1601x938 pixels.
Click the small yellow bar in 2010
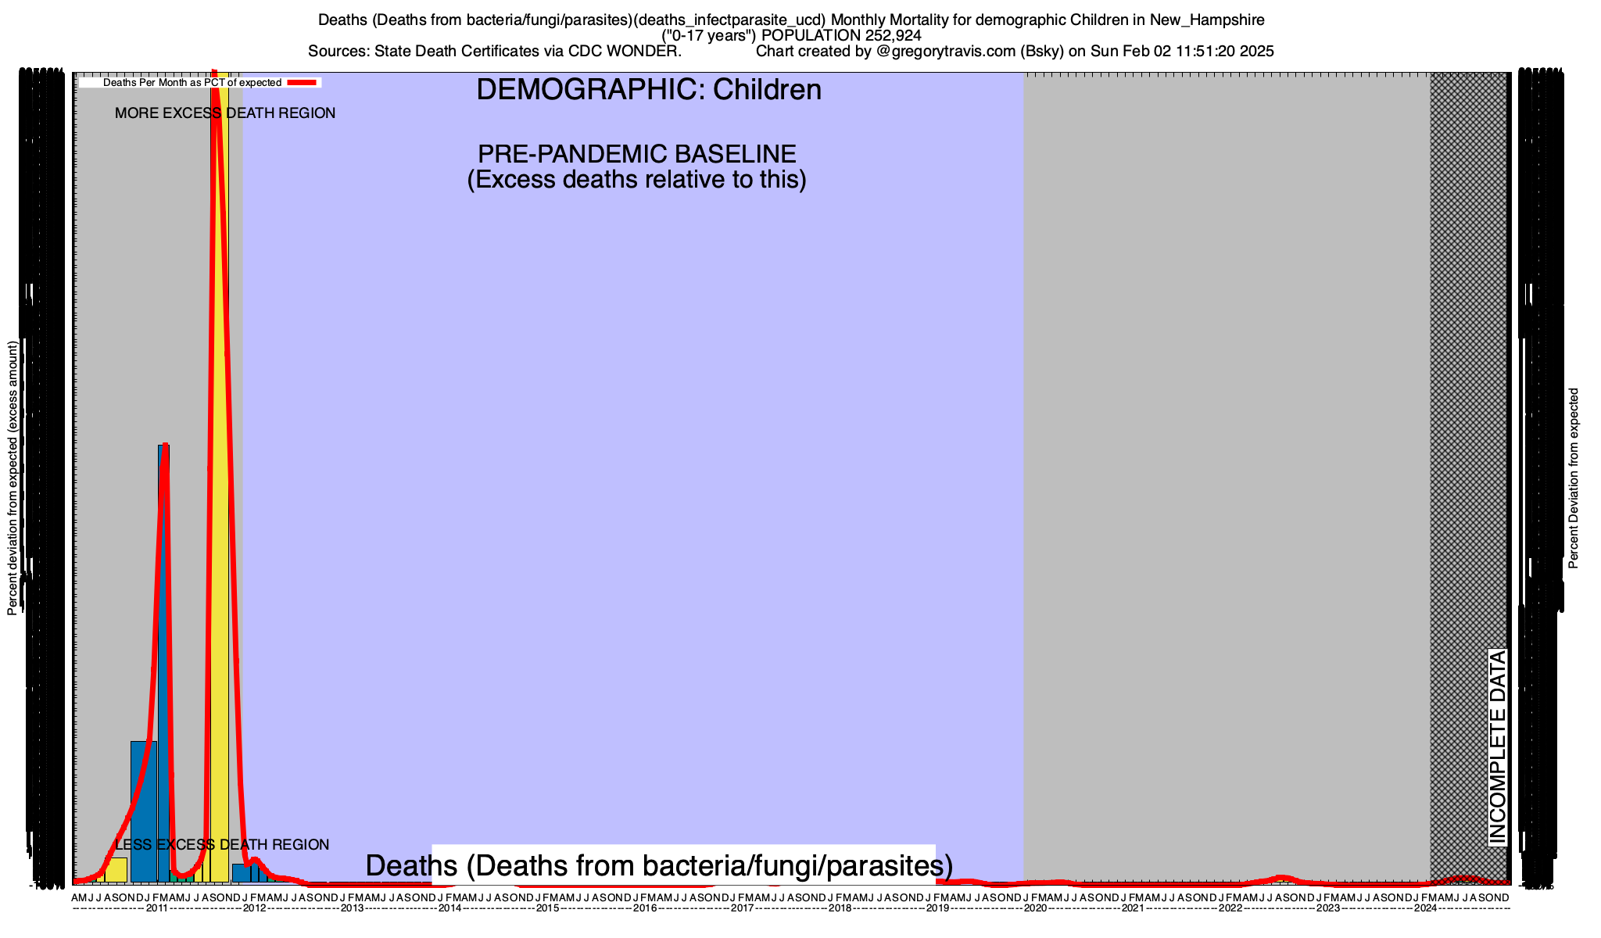point(117,869)
